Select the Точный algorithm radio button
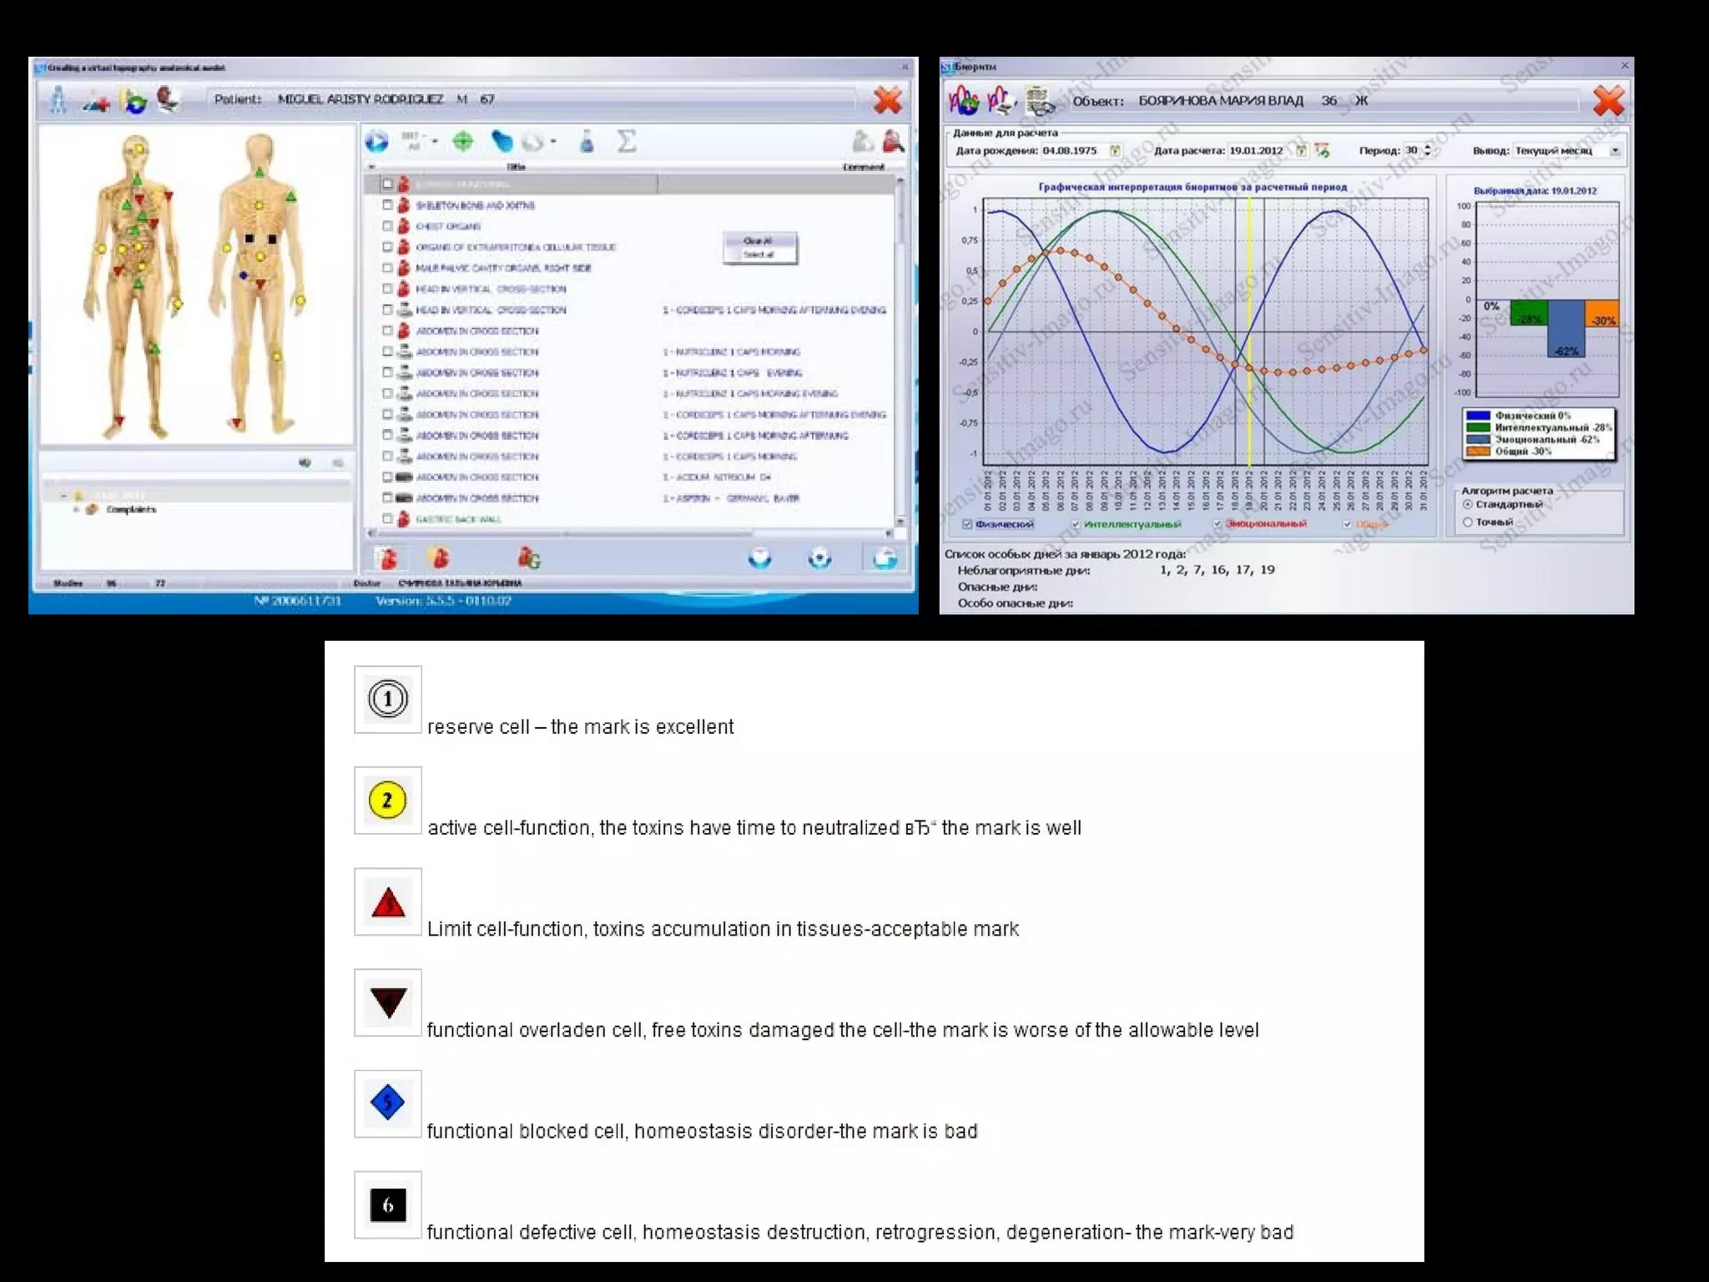Viewport: 1709px width, 1282px height. pyautogui.click(x=1467, y=522)
